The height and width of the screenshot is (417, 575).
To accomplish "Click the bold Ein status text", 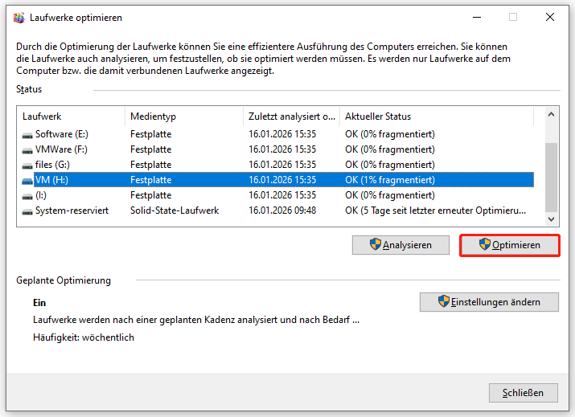I will [x=39, y=303].
